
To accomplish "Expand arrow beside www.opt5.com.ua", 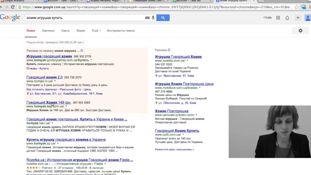I will tap(183, 134).
